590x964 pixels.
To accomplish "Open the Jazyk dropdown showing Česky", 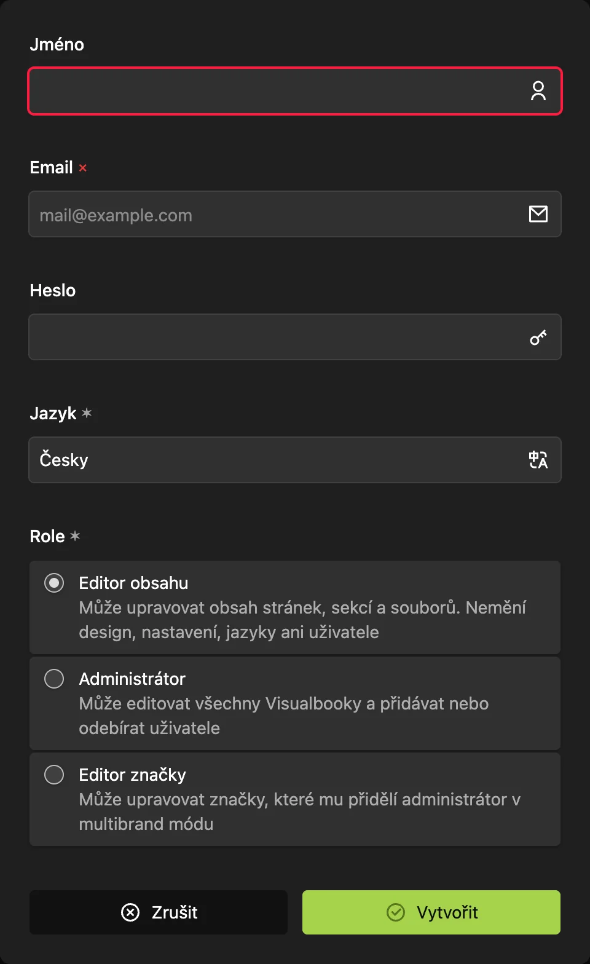I will pos(295,460).
